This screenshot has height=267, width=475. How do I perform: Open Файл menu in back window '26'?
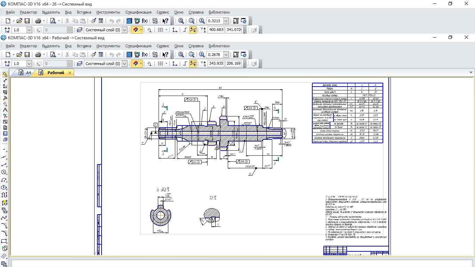point(10,12)
